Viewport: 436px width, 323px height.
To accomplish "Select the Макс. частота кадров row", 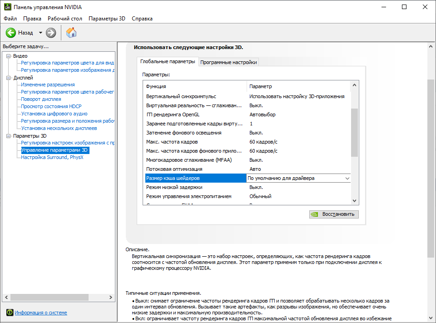I will tap(248, 142).
